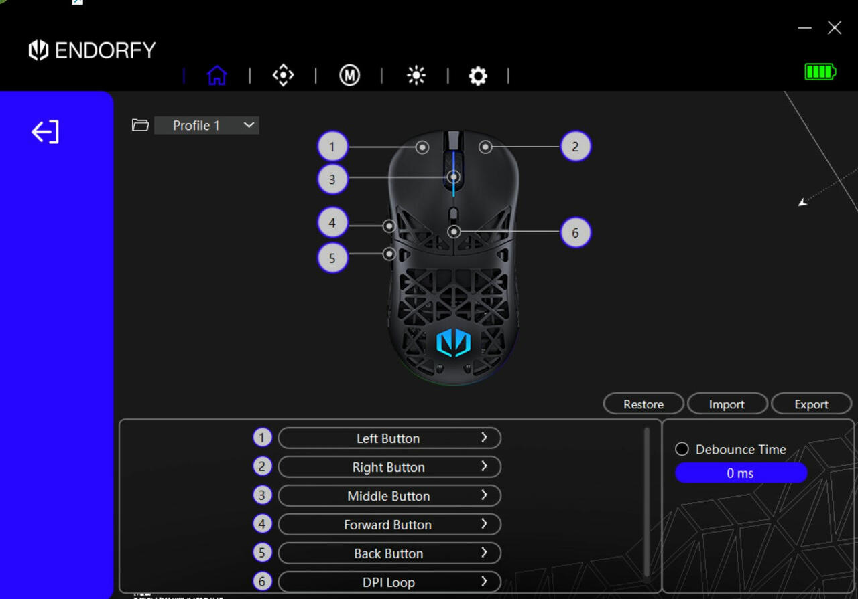Click the 0 ms debounce slider bar
This screenshot has width=858, height=599.
click(x=740, y=473)
